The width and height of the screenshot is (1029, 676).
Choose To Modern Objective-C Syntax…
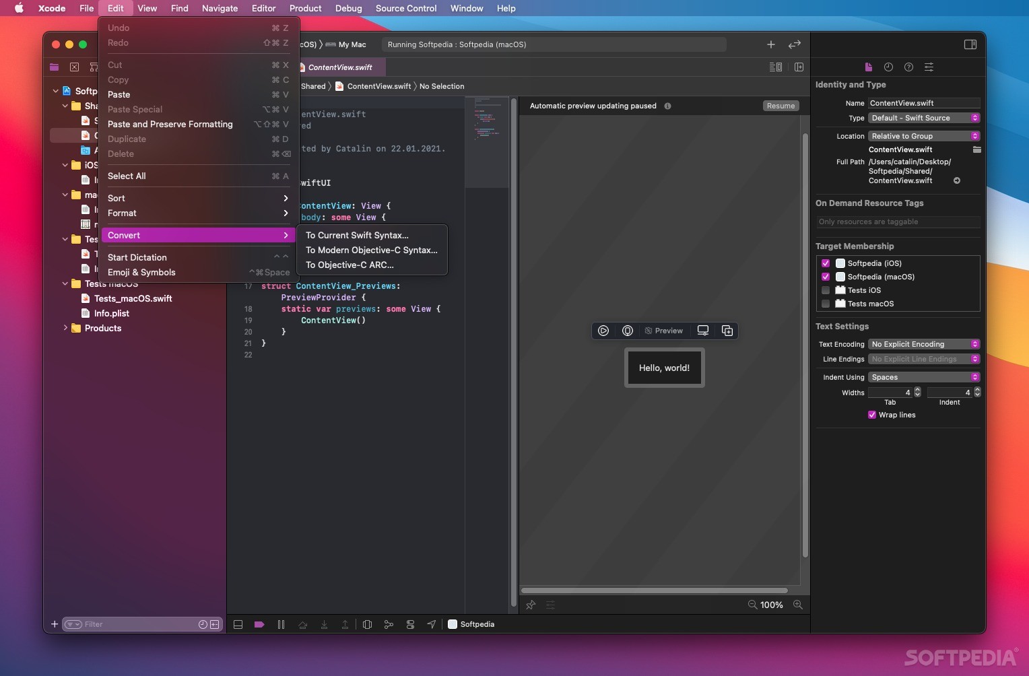pyautogui.click(x=372, y=250)
